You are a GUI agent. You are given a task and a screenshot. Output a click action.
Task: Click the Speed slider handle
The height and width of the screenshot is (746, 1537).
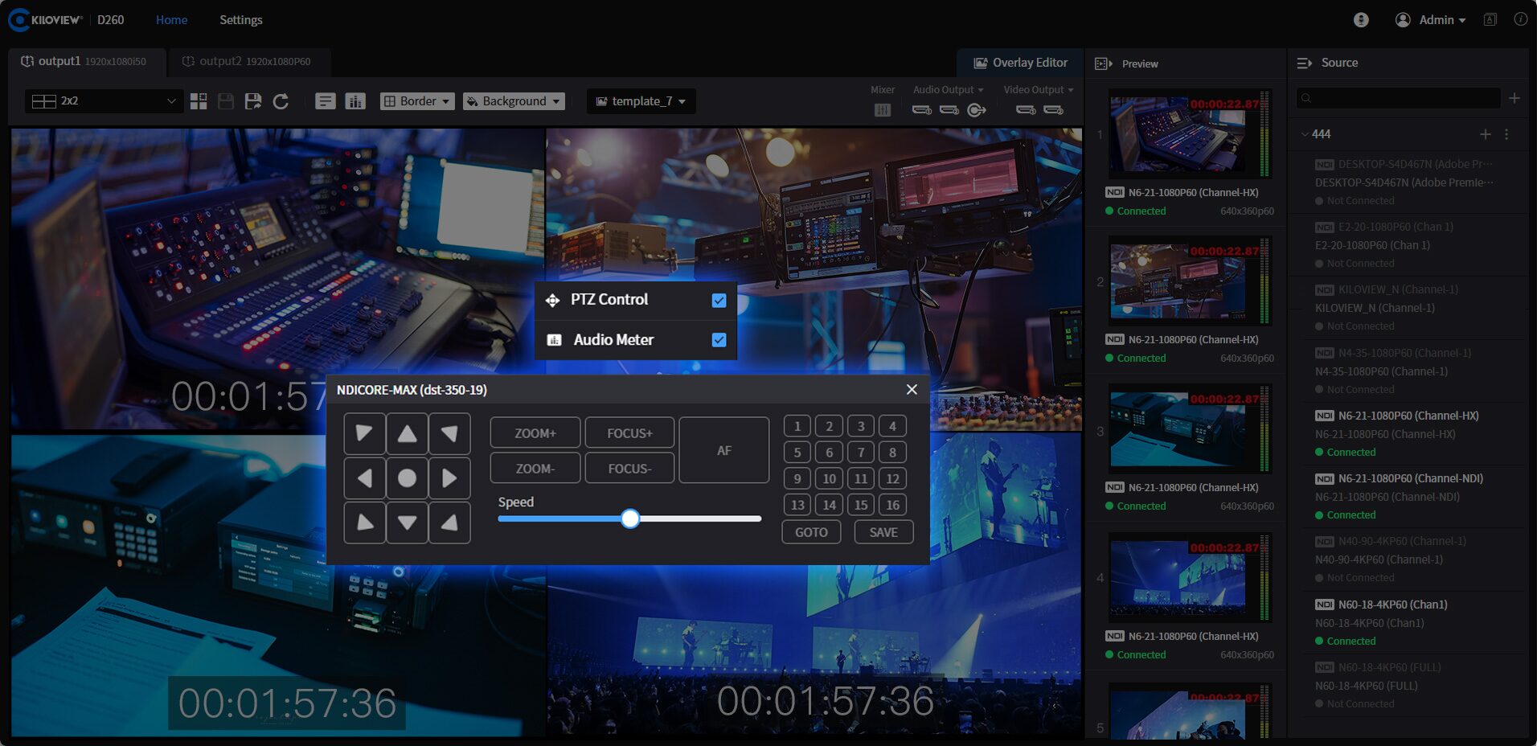(x=630, y=519)
